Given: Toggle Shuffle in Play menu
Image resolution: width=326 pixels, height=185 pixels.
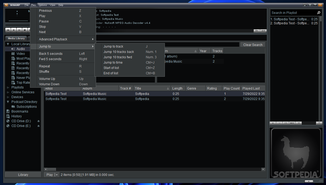Looking at the screenshot, I should 63,72.
